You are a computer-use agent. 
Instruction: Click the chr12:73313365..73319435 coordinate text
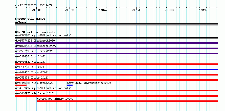tap(33, 6)
